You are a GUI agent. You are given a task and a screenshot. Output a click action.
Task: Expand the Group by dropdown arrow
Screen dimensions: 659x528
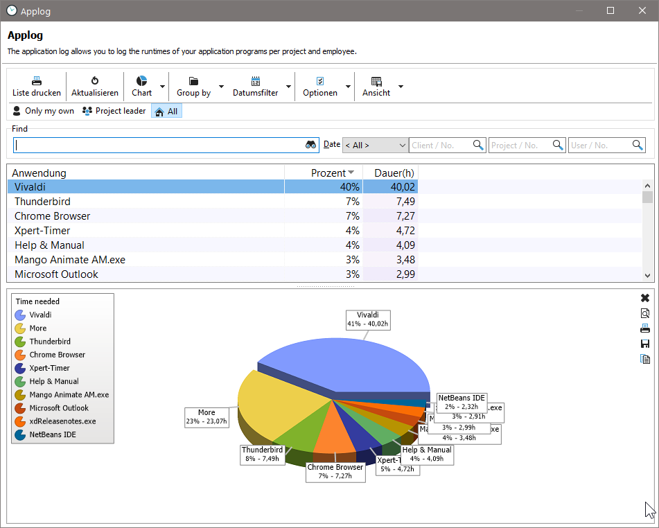click(221, 86)
